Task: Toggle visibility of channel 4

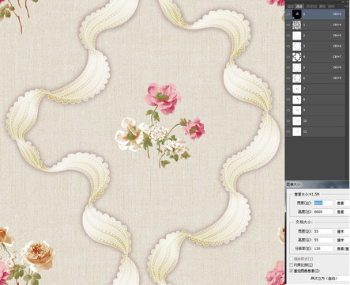Action: tap(288, 57)
